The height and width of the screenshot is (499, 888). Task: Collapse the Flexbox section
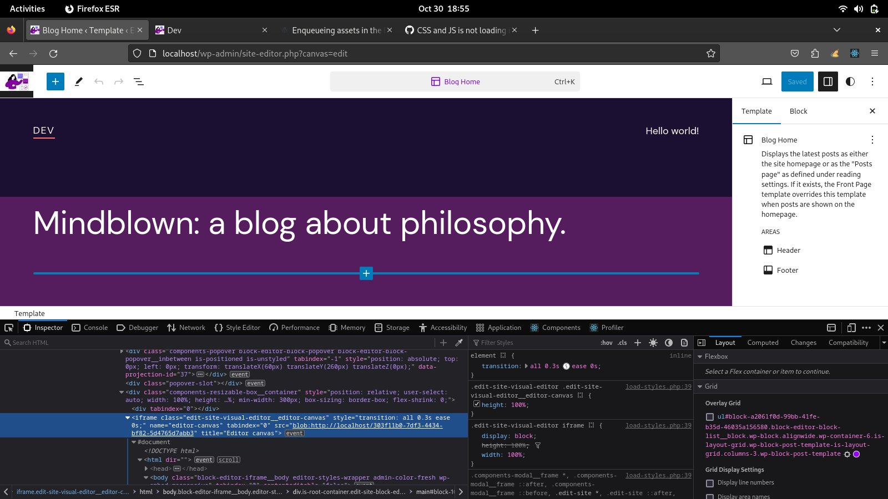[700, 357]
